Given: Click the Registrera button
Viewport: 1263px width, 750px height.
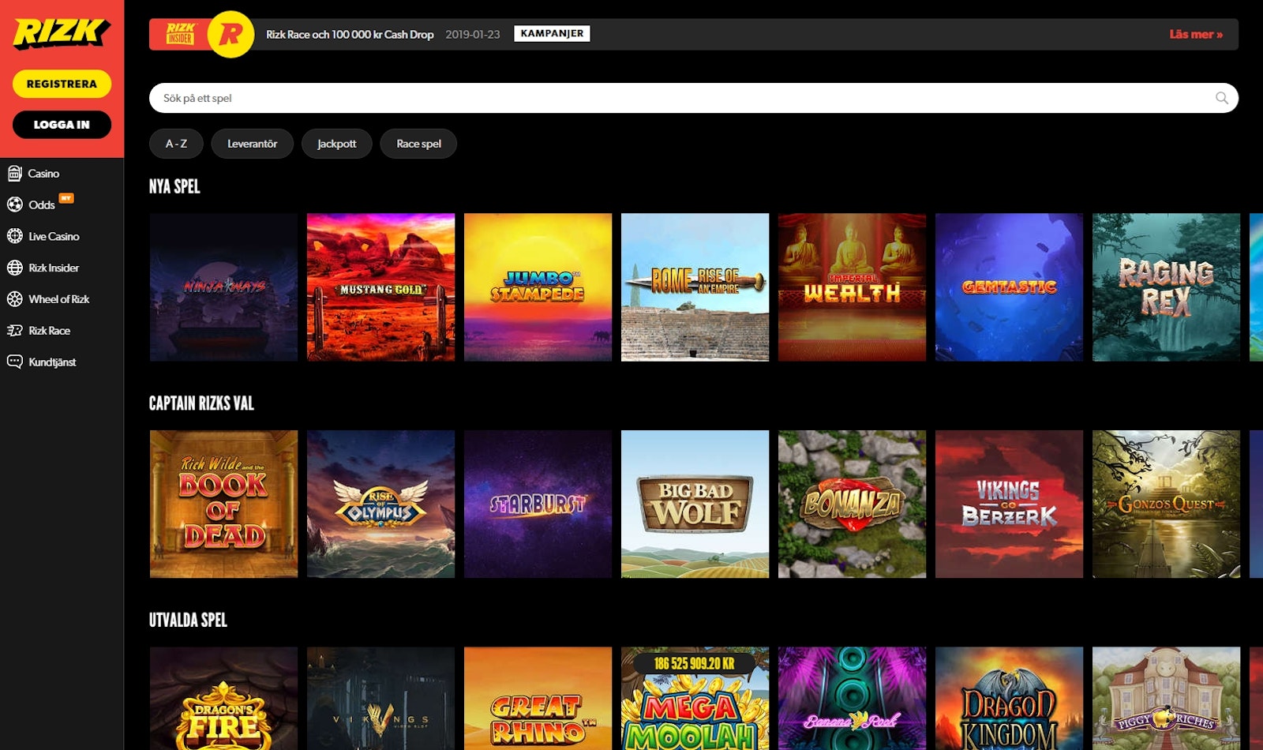Looking at the screenshot, I should pos(62,84).
